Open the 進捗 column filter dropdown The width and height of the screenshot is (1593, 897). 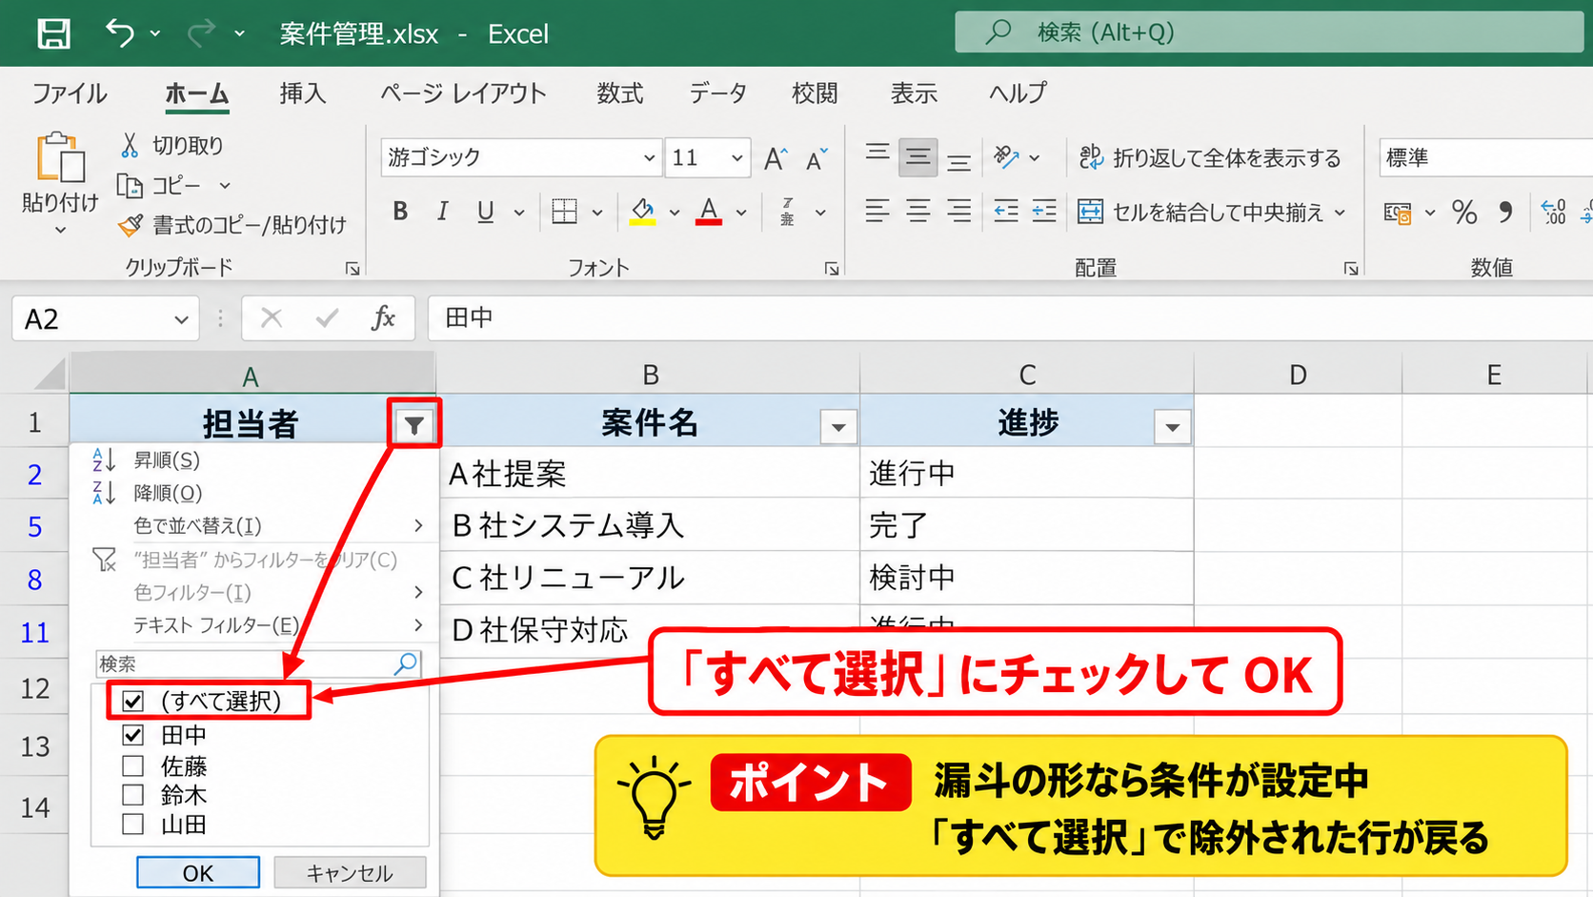pyautogui.click(x=1172, y=427)
